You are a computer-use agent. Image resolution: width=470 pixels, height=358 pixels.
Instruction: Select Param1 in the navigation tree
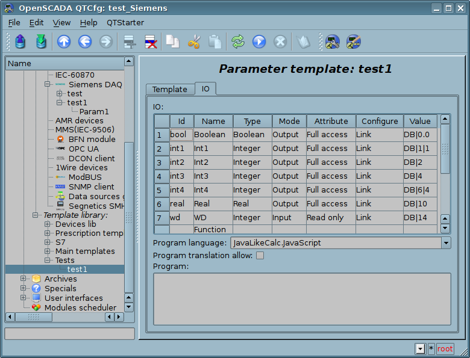tap(94, 111)
